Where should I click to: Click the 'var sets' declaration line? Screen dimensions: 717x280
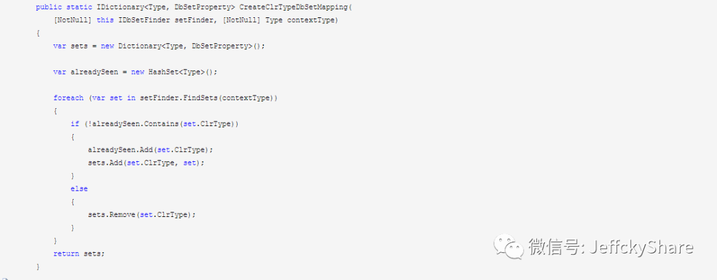(x=159, y=46)
